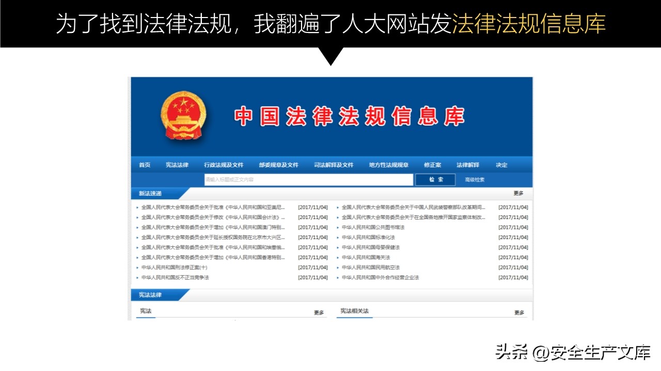Open 中华人民共和国刑法修正案(十)
The width and height of the screenshot is (661, 371).
click(175, 267)
